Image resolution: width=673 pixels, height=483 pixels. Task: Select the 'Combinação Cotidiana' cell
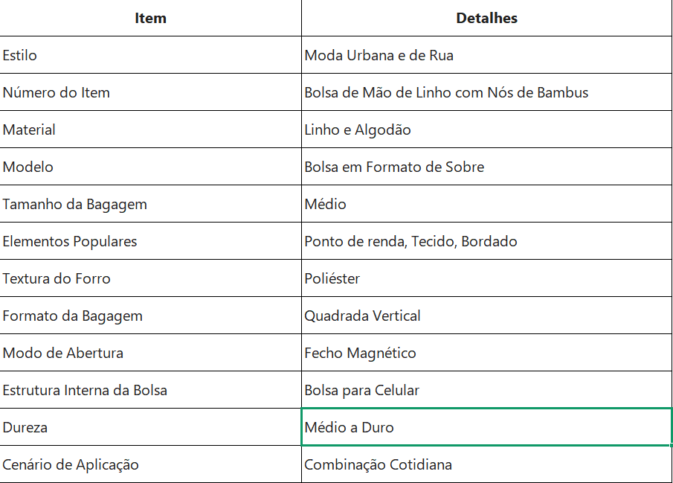(x=486, y=464)
